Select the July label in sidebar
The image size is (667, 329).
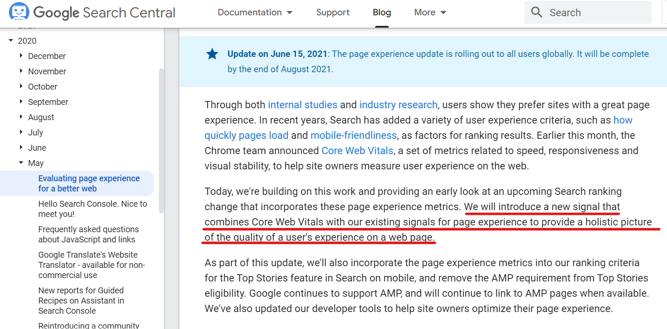(x=36, y=132)
